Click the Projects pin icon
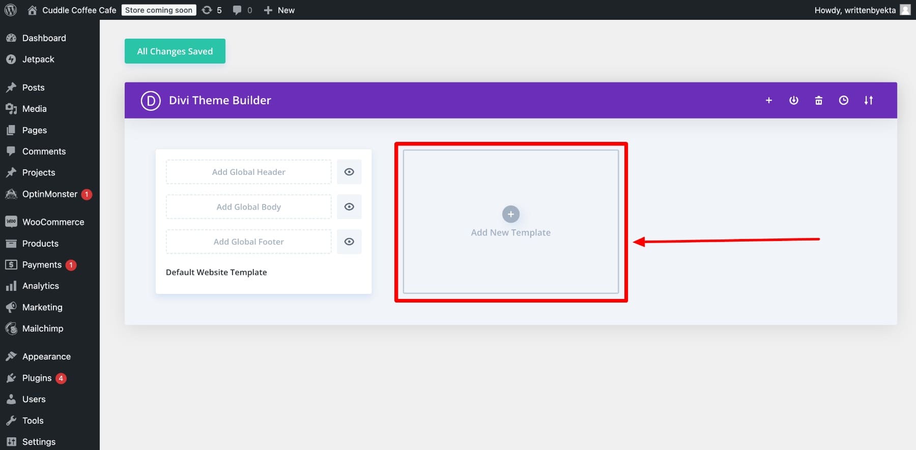 [x=11, y=173]
